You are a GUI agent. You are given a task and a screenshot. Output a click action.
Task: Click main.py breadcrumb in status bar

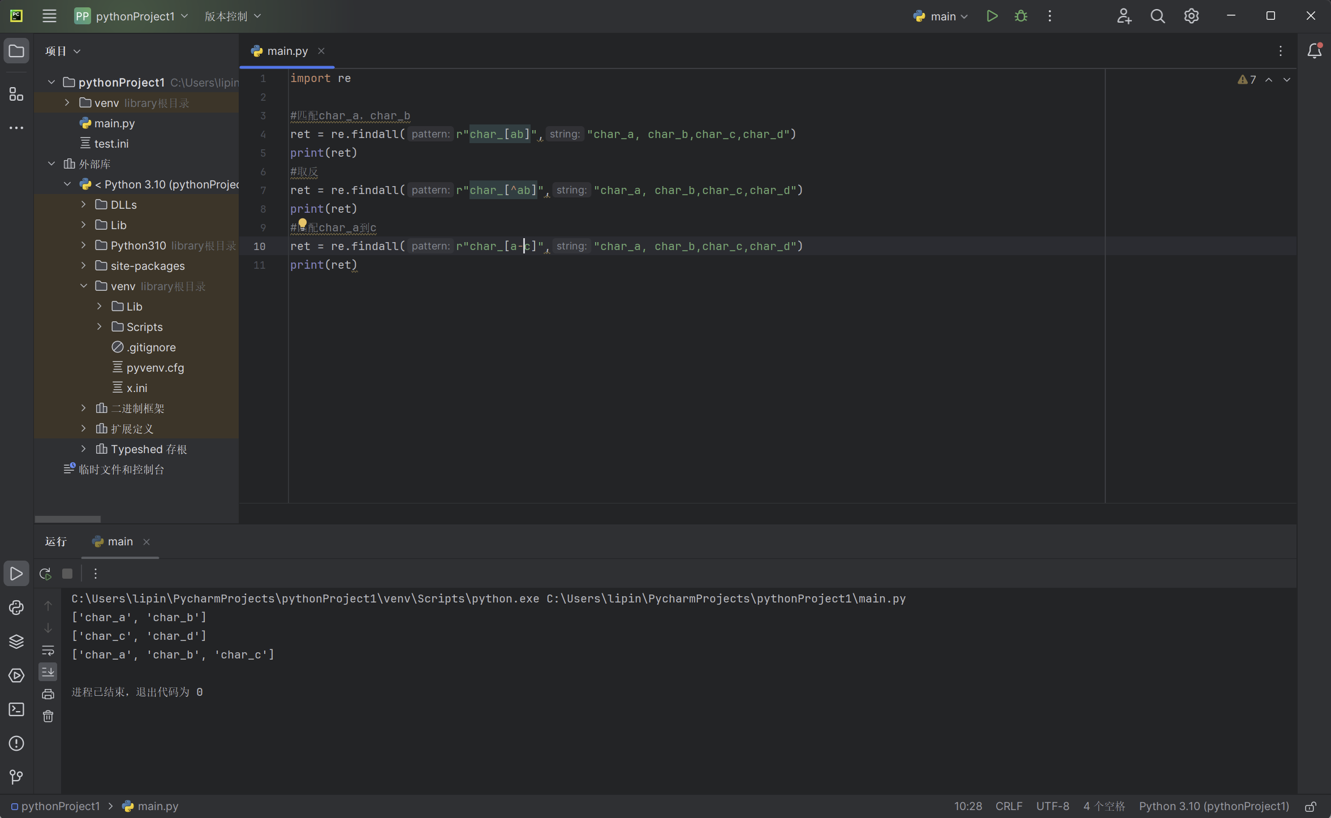151,806
